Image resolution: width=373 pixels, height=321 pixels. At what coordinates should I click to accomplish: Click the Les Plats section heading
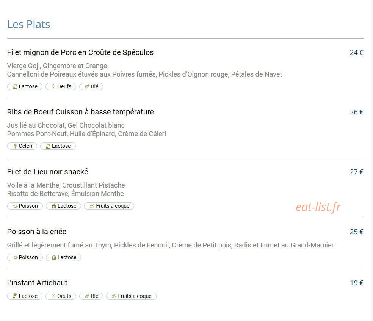(x=28, y=24)
